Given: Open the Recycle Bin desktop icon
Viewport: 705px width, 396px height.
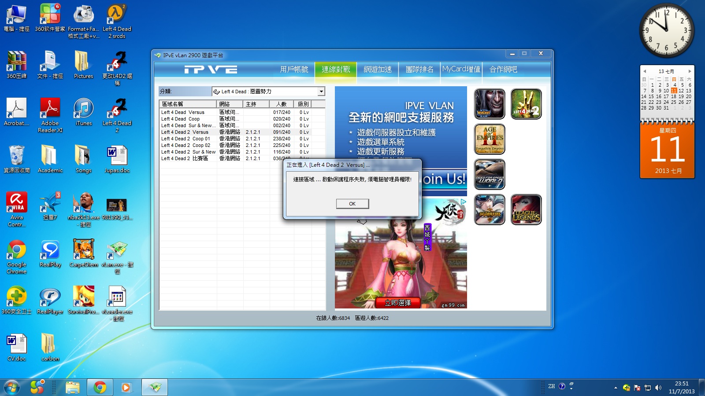Looking at the screenshot, I should tap(17, 157).
